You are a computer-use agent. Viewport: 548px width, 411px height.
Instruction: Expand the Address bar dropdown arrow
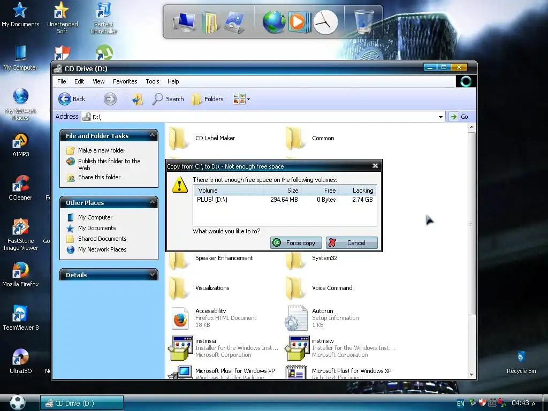[x=440, y=117]
